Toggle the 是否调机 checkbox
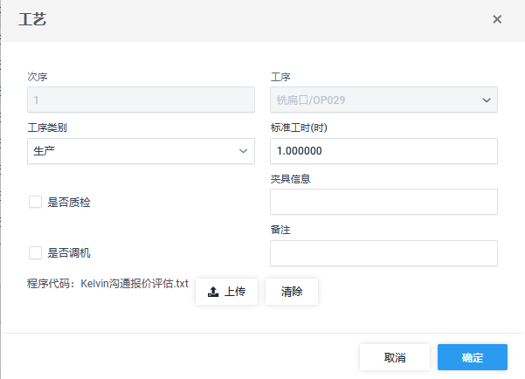The height and width of the screenshot is (379, 525). [35, 252]
